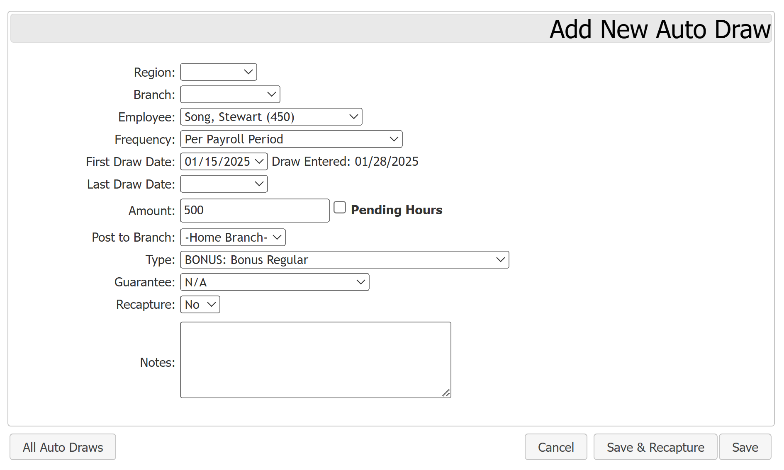Click the Guarantee: label
The width and height of the screenshot is (784, 470).
(x=144, y=282)
